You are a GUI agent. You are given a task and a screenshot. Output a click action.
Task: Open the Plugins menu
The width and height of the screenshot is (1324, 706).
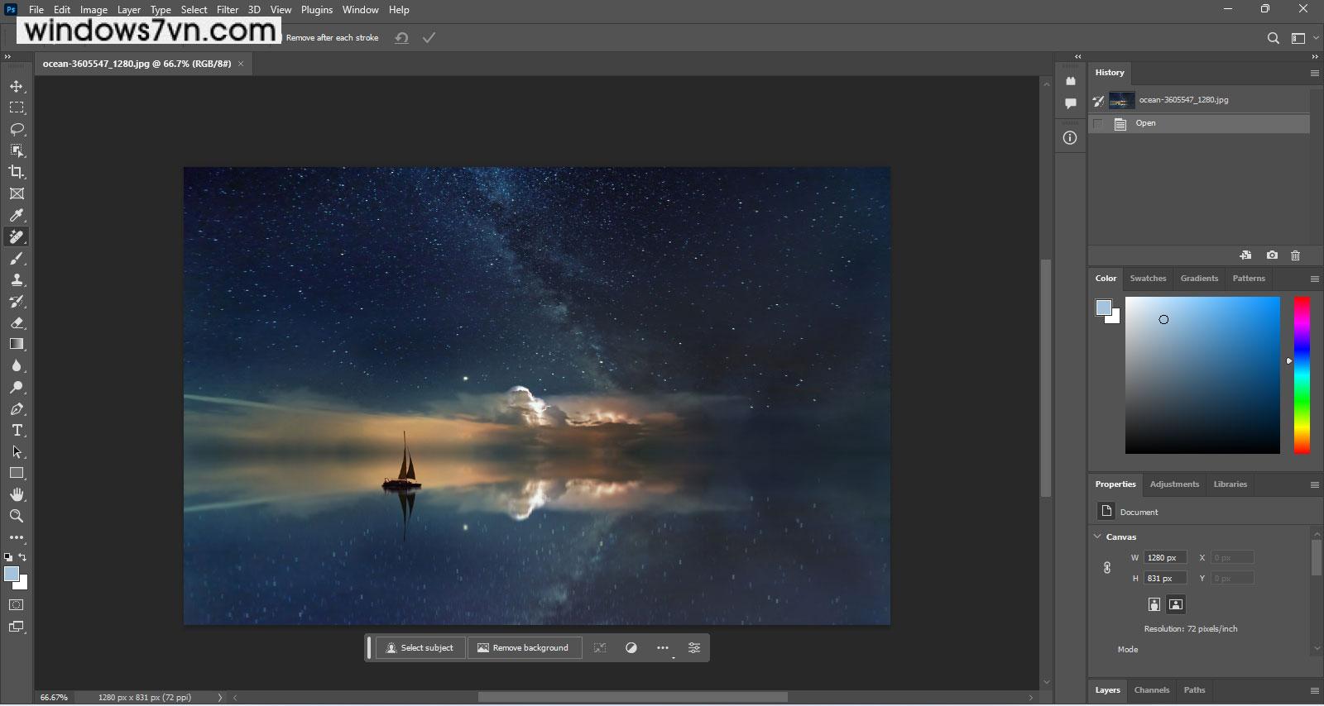click(x=317, y=10)
